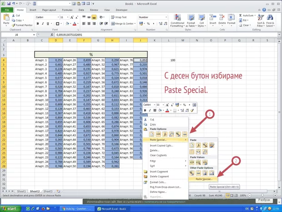The height and width of the screenshot is (212, 282).
Task: Click the Decrease Font Size icon in ribbon
Action: pyautogui.click(x=76, y=17)
